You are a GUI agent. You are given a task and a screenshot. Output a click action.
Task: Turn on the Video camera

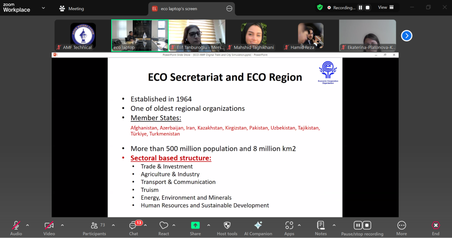pos(49,227)
